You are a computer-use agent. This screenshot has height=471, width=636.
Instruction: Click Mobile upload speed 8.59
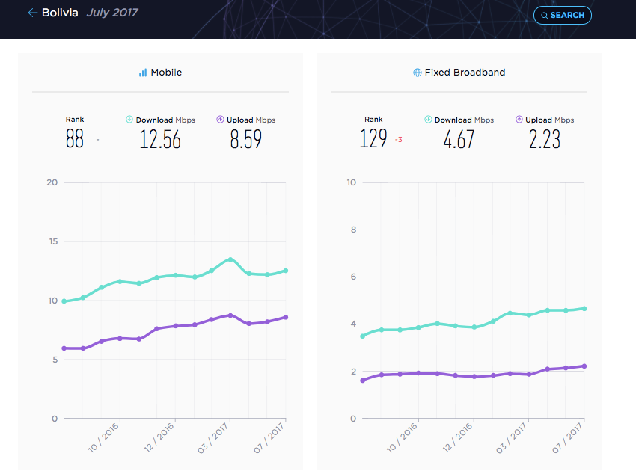click(246, 139)
